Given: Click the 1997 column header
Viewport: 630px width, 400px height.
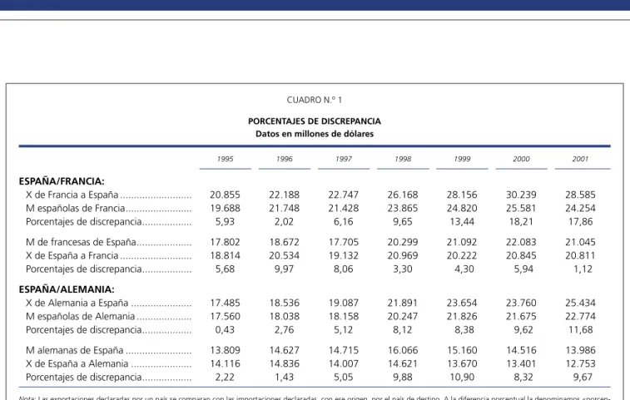Looking at the screenshot, I should [x=344, y=159].
